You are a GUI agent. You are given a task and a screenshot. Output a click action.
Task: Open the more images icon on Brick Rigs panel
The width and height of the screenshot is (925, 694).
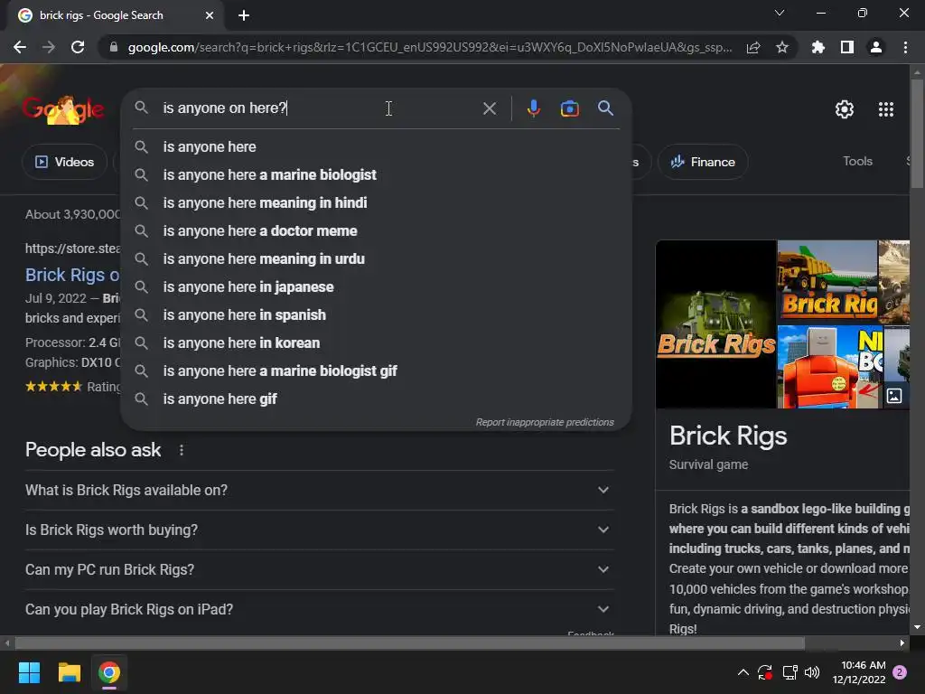[x=893, y=396]
